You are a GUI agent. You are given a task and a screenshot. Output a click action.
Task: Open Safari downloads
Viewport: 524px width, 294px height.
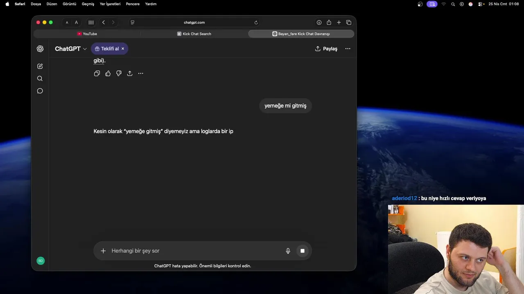coord(319,22)
